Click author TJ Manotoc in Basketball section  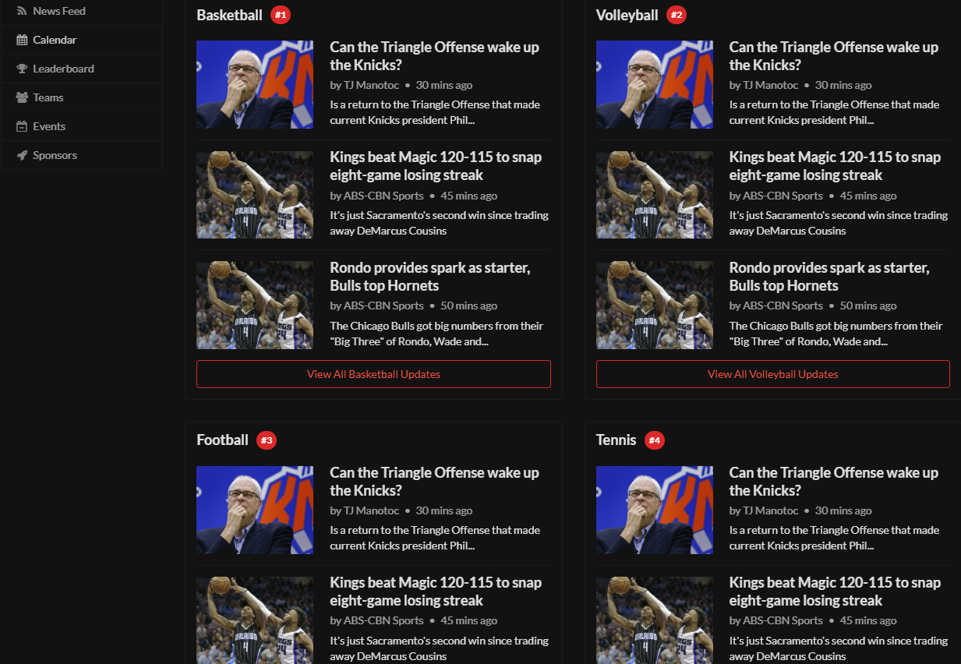[x=371, y=85]
